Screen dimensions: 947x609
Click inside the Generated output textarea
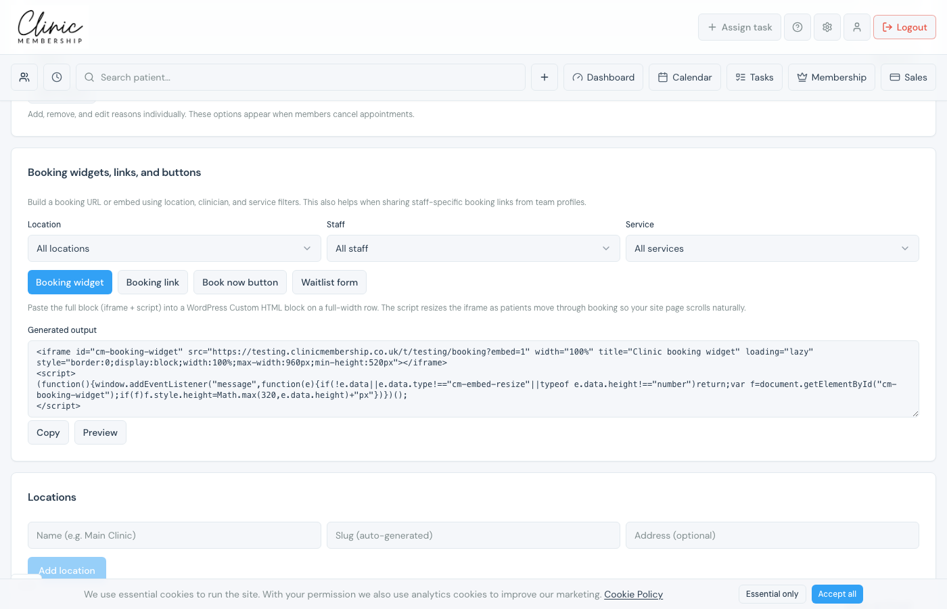coord(473,379)
